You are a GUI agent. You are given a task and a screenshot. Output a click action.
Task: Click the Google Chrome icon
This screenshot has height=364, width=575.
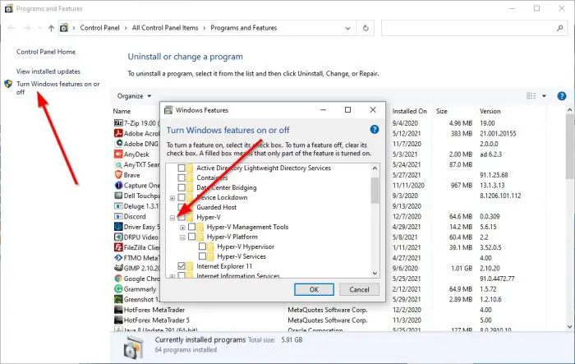(x=118, y=279)
